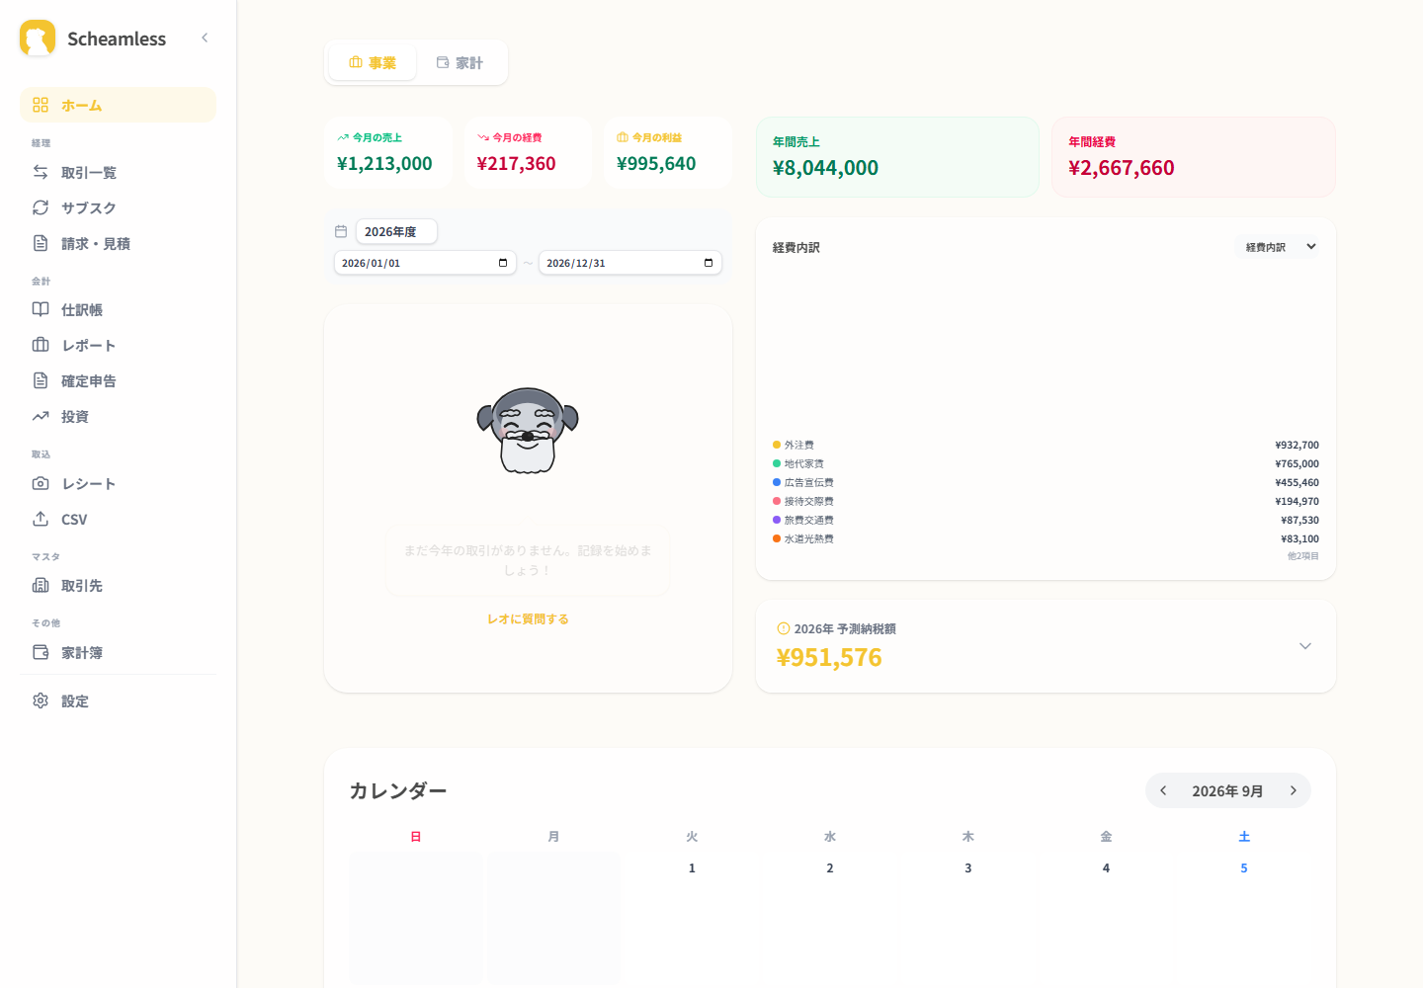Viewport: 1423px width, 988px height.
Task: Open the 家計簿 wallet icon
Action: 41,652
